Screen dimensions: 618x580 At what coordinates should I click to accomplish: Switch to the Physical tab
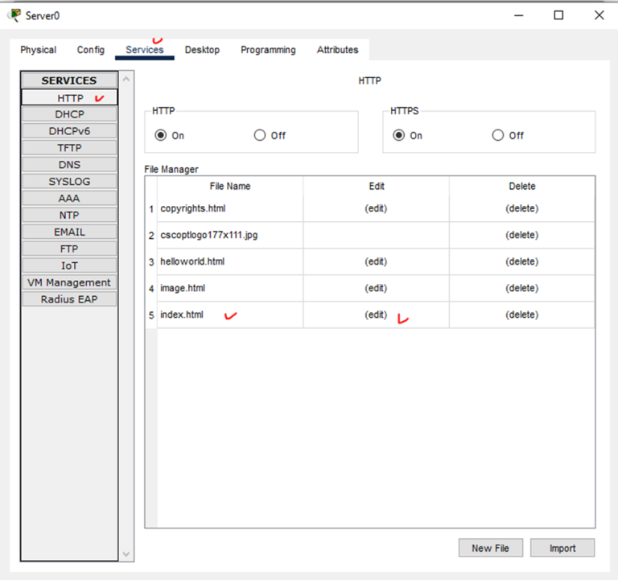(x=39, y=50)
